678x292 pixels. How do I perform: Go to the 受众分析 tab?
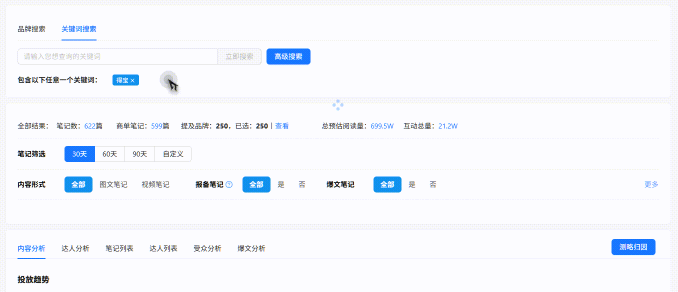click(x=207, y=248)
